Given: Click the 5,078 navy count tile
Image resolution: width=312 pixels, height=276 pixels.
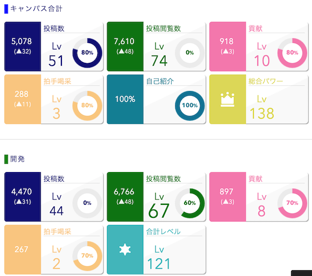Looking at the screenshot, I should click(21, 46).
